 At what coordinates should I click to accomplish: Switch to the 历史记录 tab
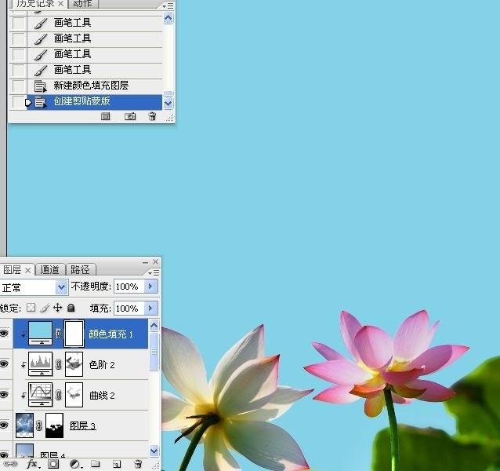pos(35,4)
